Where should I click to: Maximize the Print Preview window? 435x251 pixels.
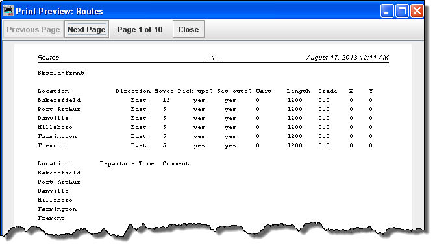click(402, 11)
